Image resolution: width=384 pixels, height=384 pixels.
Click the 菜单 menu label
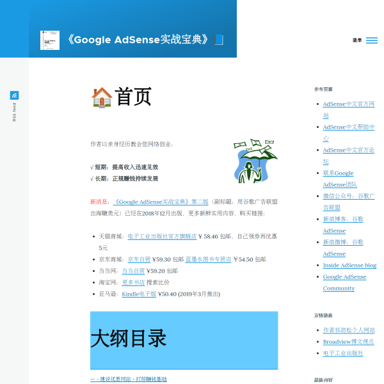click(357, 40)
